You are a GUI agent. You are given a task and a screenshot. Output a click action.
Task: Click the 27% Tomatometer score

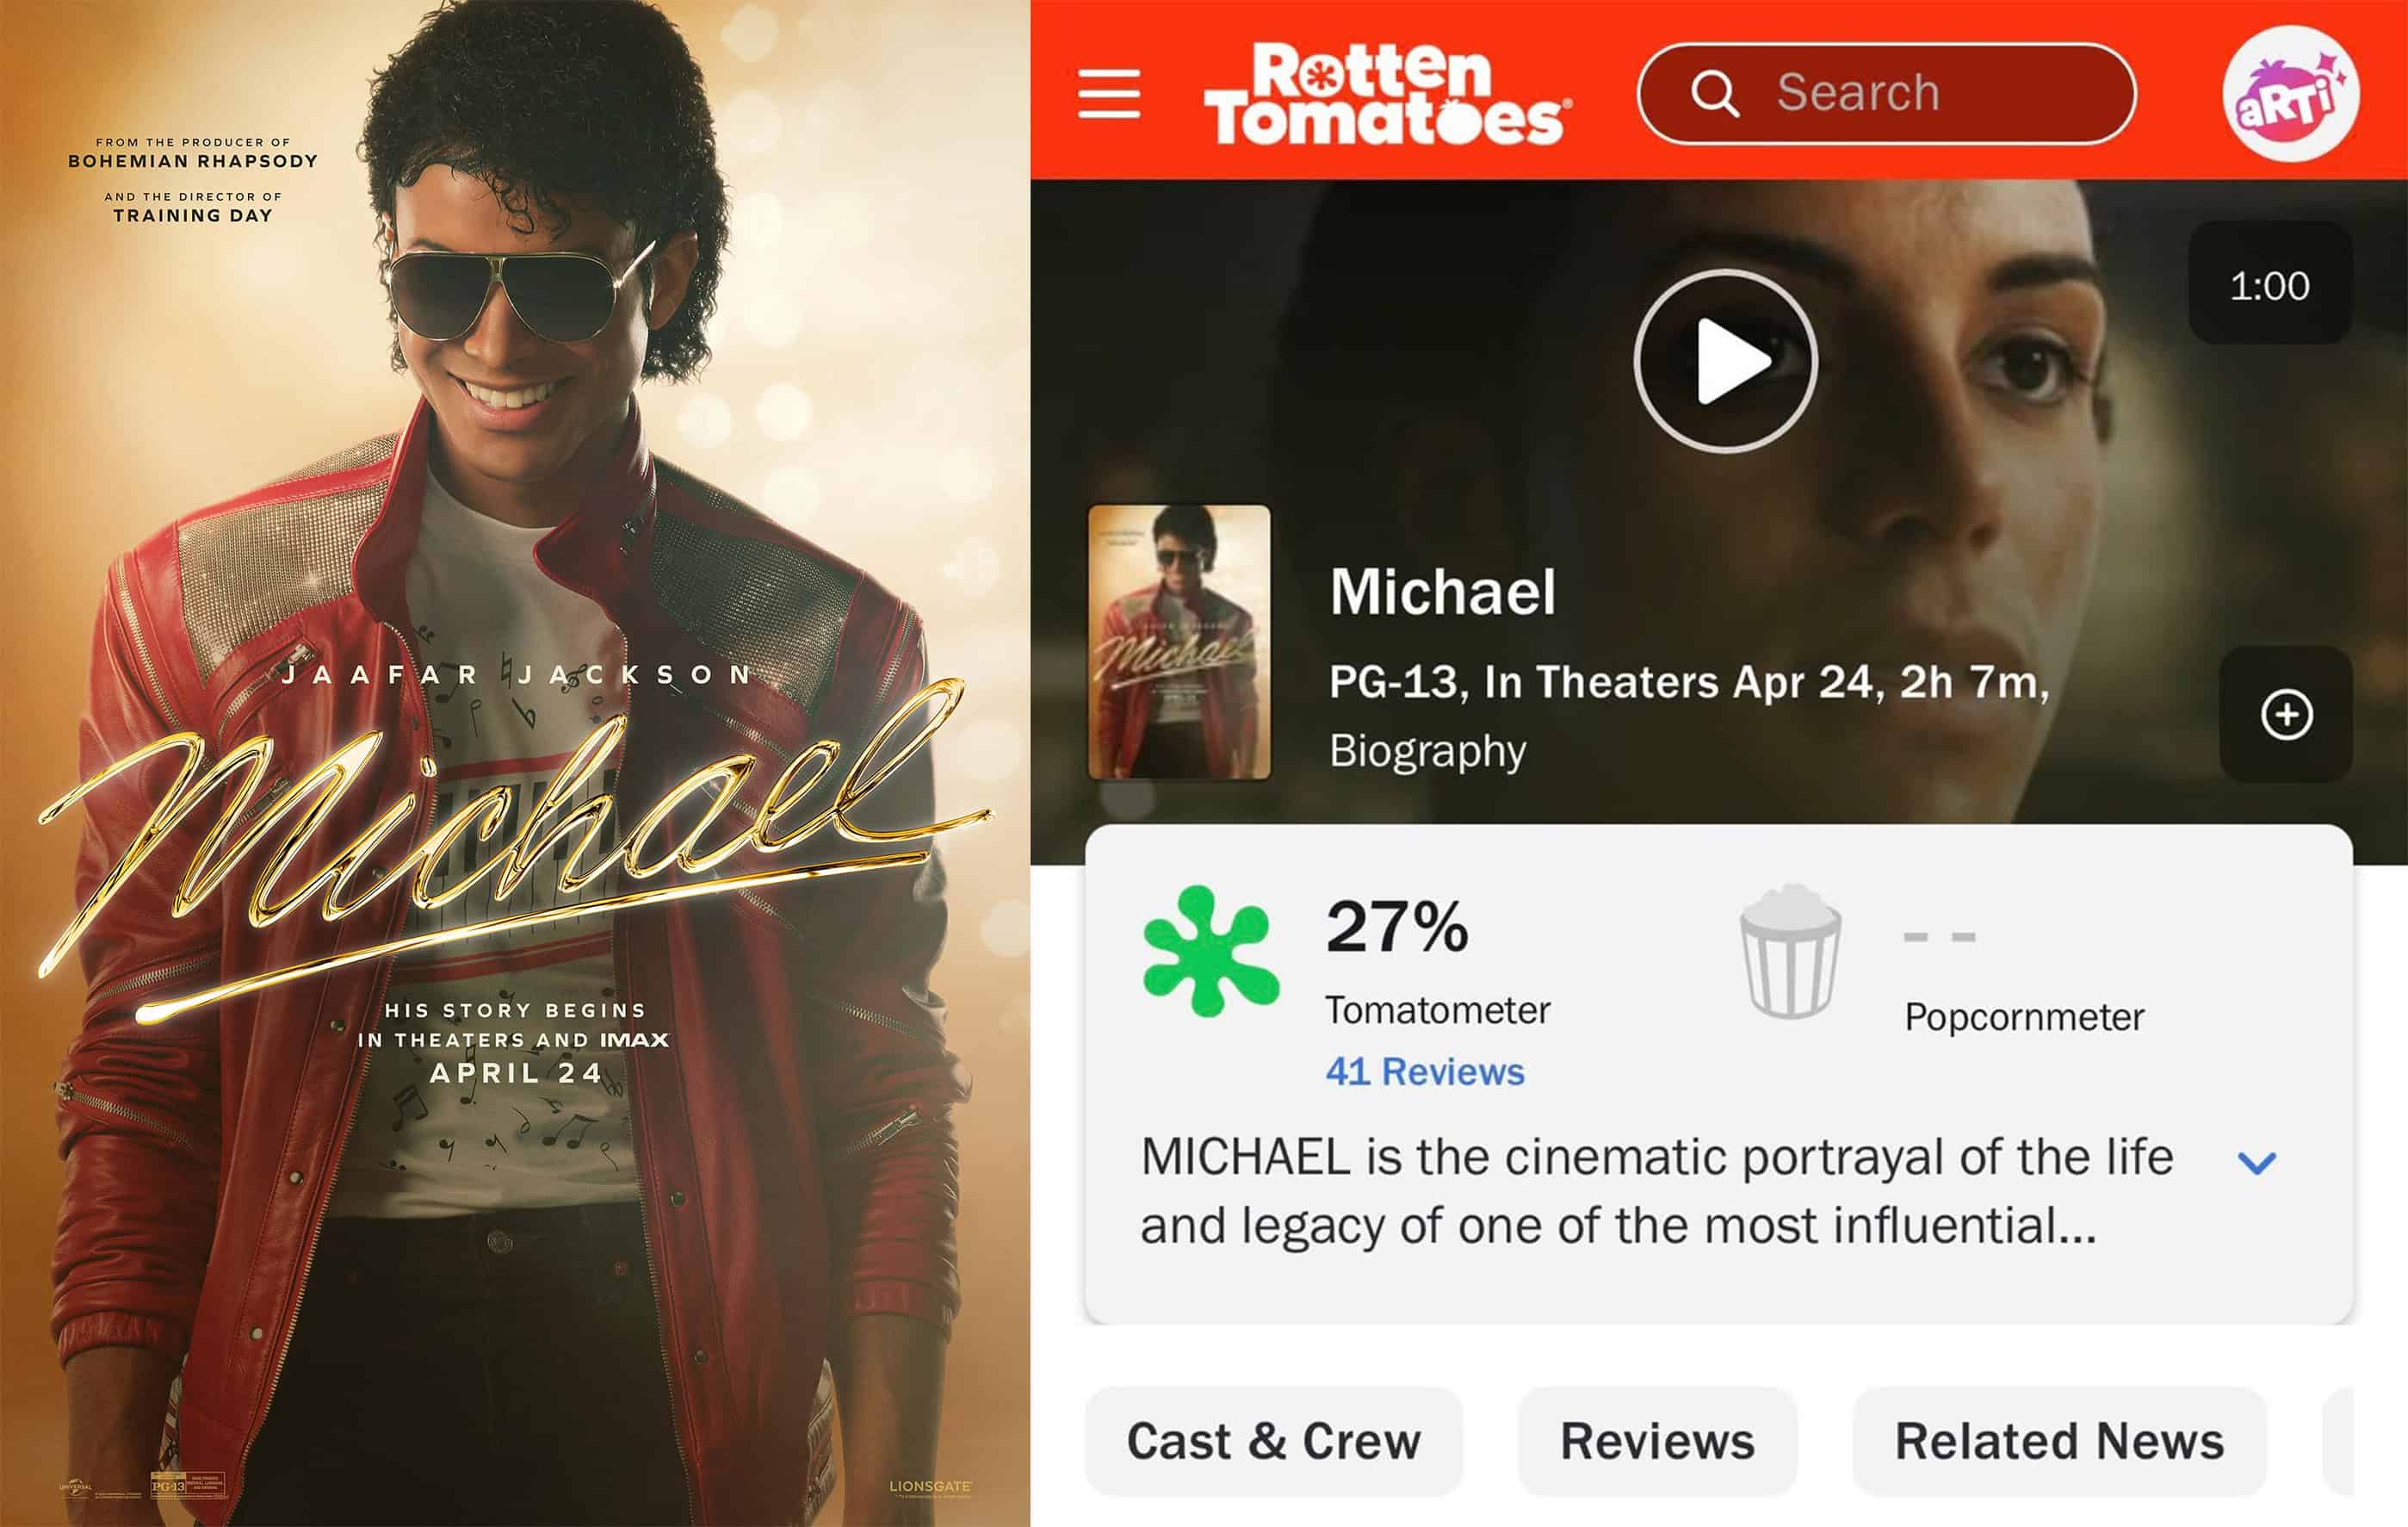[x=1397, y=927]
